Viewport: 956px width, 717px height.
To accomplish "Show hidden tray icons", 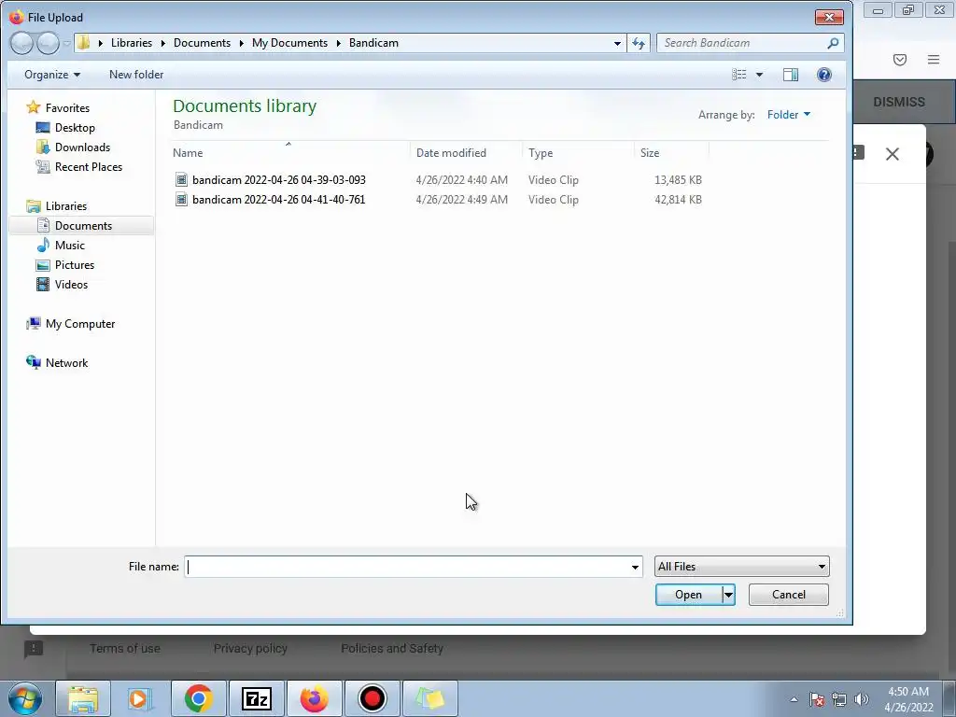I will (x=794, y=699).
